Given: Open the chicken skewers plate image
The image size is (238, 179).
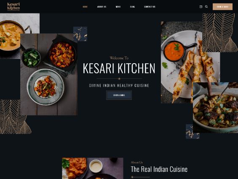Looking at the screenshot, I should [x=184, y=62].
